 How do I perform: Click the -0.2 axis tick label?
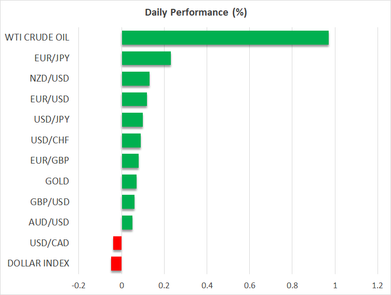pyautogui.click(x=79, y=285)
